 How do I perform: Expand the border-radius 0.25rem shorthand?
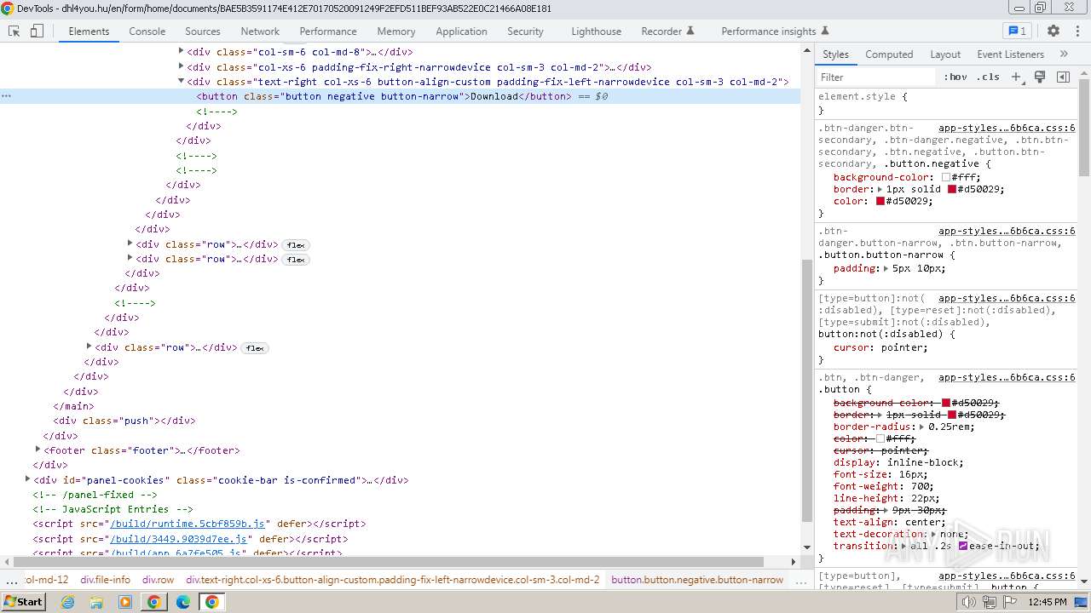pos(922,427)
